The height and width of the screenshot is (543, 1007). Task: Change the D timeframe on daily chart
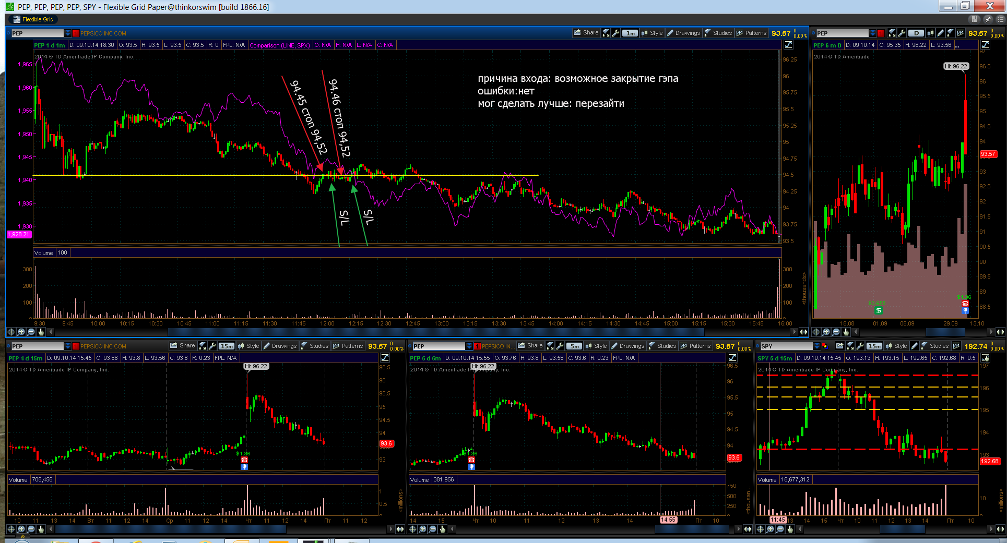(x=916, y=33)
